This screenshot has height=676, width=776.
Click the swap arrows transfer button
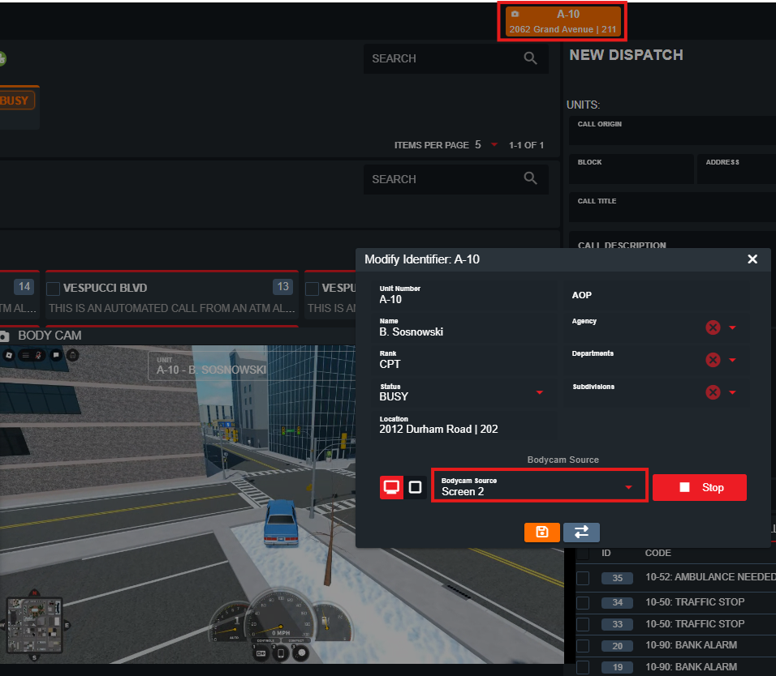[x=581, y=532]
